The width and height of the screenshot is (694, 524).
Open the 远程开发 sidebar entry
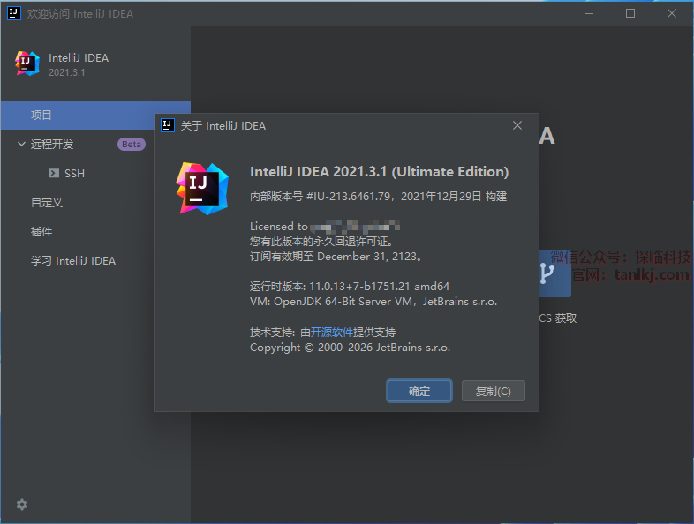point(52,144)
